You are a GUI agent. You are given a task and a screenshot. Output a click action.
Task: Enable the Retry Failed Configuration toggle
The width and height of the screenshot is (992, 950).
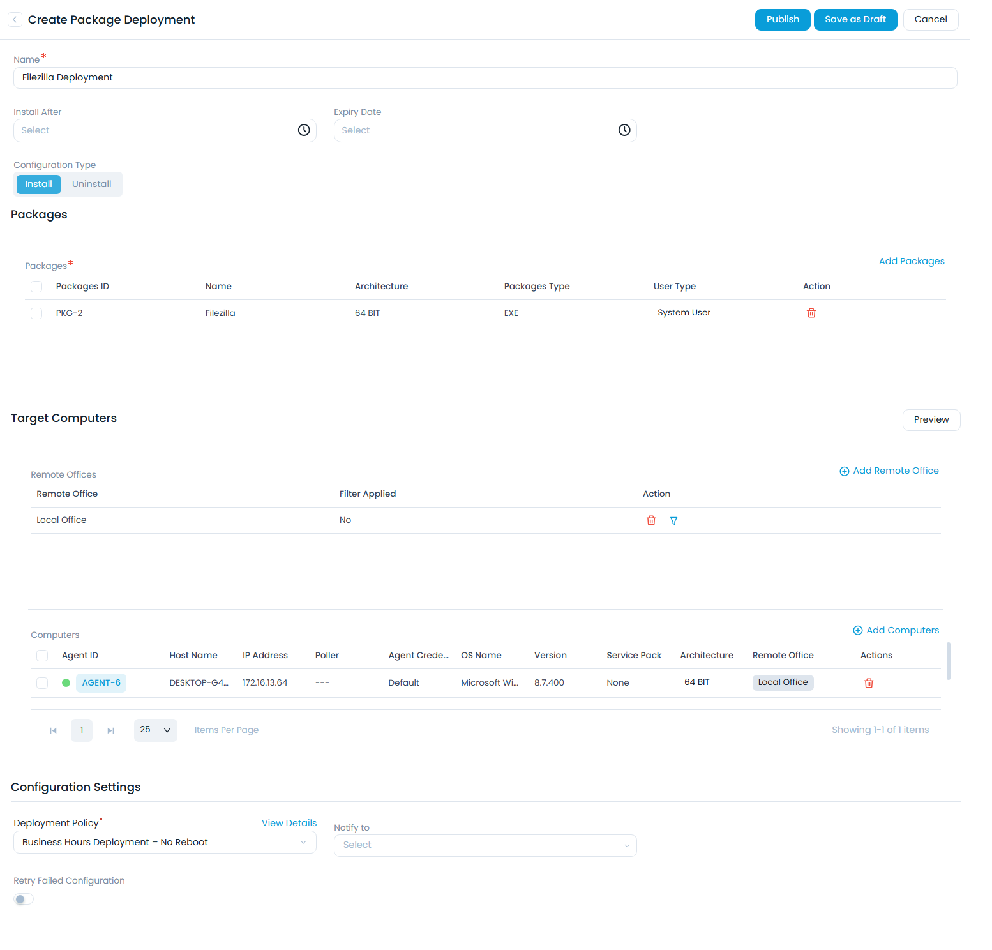pos(24,898)
